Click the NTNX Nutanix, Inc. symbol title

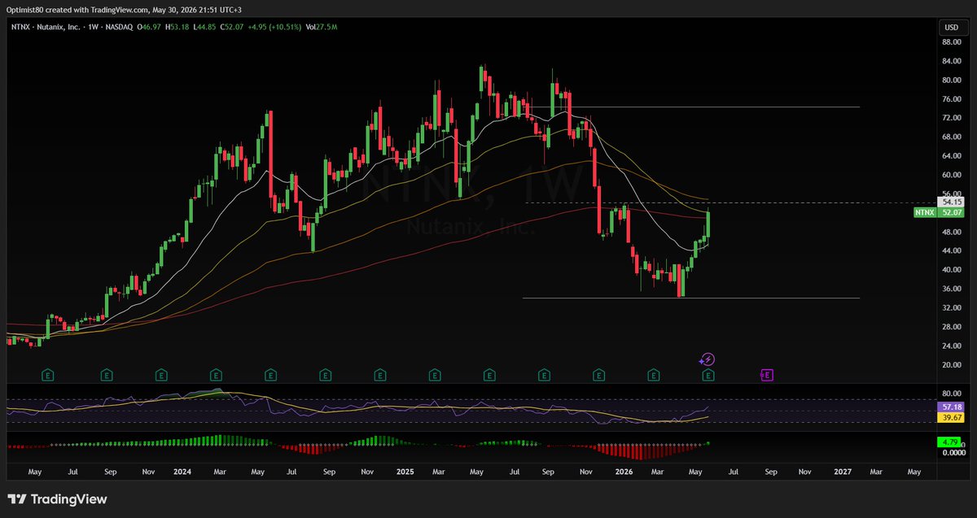pos(46,28)
